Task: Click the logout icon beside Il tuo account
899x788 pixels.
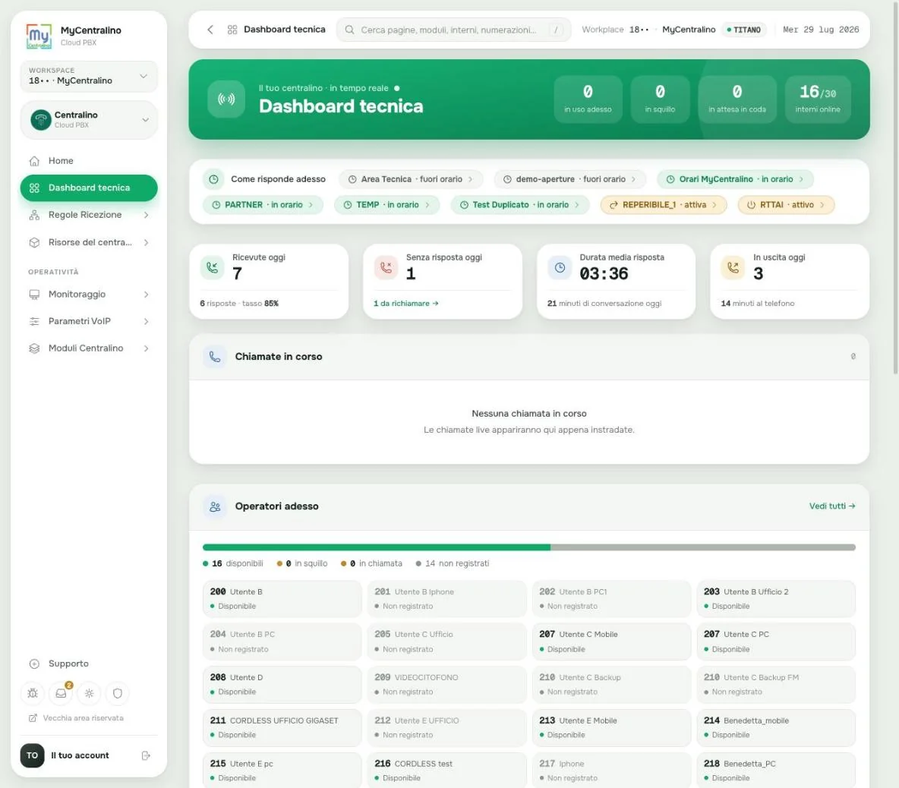Action: [x=146, y=756]
